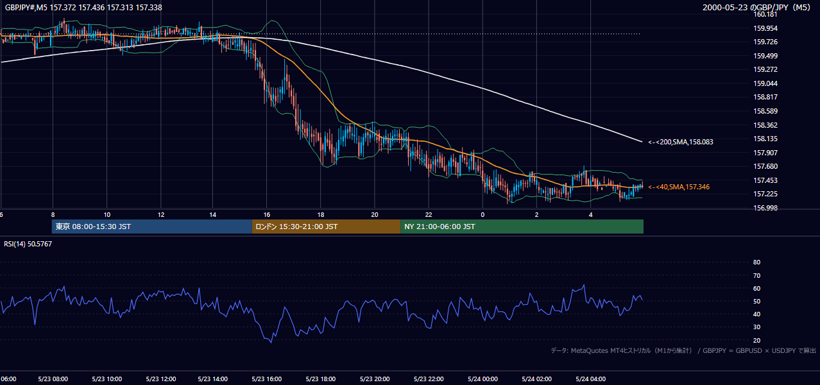Click the 5/23 18:00 time axis label
Image resolution: width=820 pixels, height=385 pixels.
coord(321,379)
